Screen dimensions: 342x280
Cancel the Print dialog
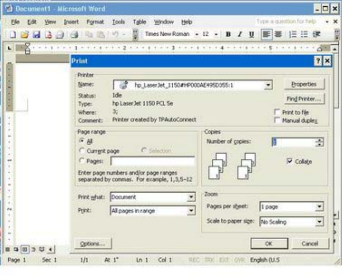(310, 243)
